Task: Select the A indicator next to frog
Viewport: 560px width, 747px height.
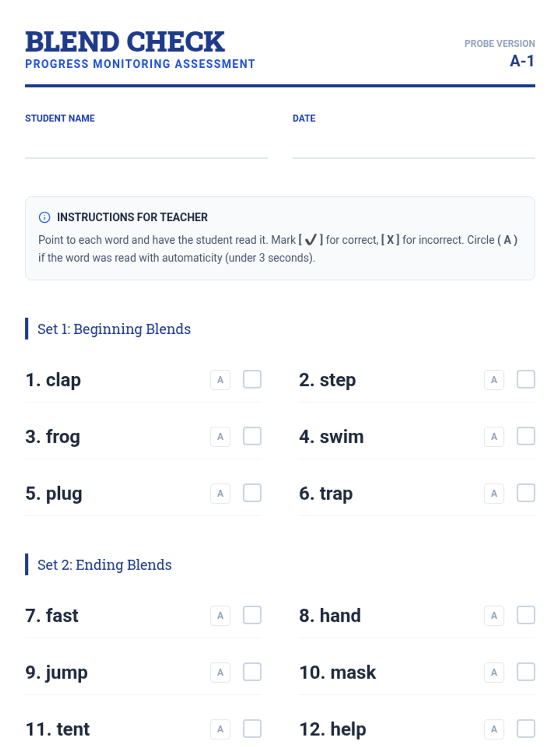Action: click(x=220, y=437)
